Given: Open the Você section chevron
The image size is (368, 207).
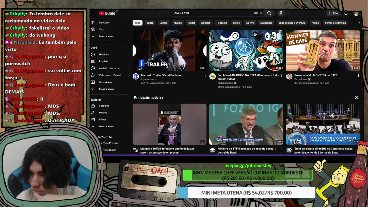Looking at the screenshot, I should pos(100,47).
